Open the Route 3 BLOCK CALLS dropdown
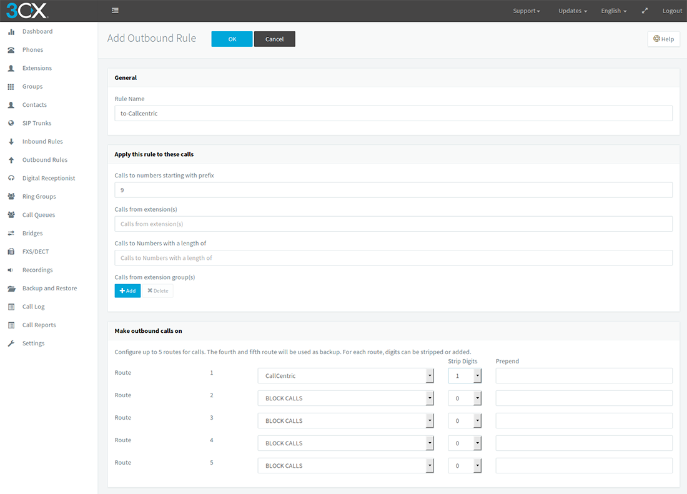This screenshot has height=494, width=687. [x=346, y=421]
